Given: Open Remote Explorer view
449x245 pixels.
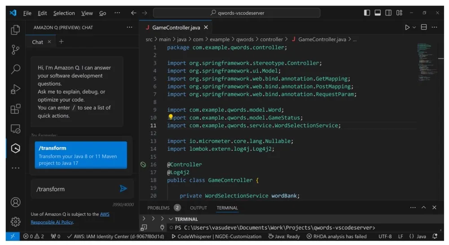Looking at the screenshot, I should click(15, 129).
